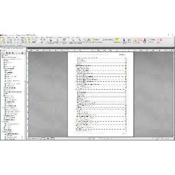The height and width of the screenshot is (175, 175).
Task: Click the yellow open-folder icon in toolbar
Action: [x=3, y=40]
